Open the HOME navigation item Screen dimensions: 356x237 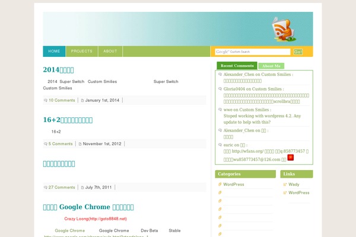pos(54,52)
